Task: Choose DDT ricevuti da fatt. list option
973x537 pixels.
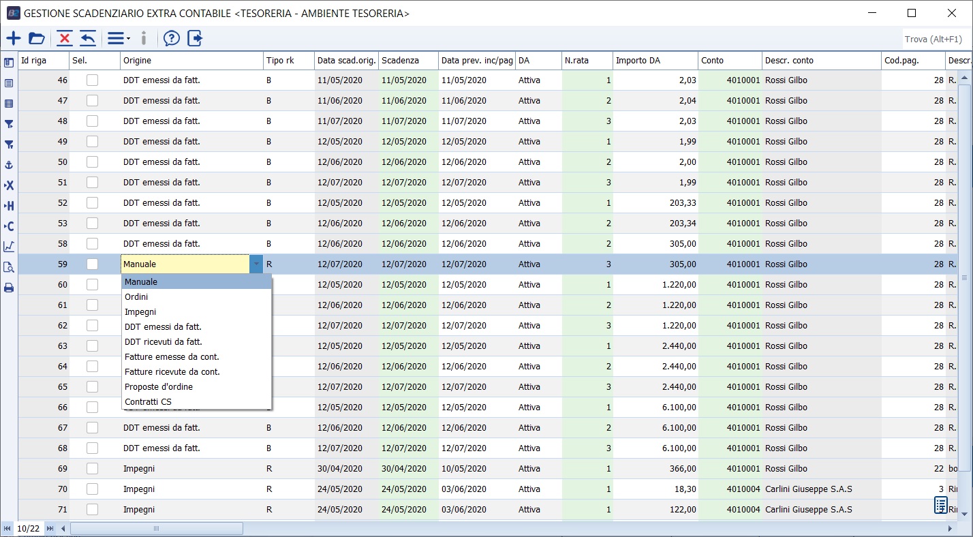Action: click(x=196, y=342)
